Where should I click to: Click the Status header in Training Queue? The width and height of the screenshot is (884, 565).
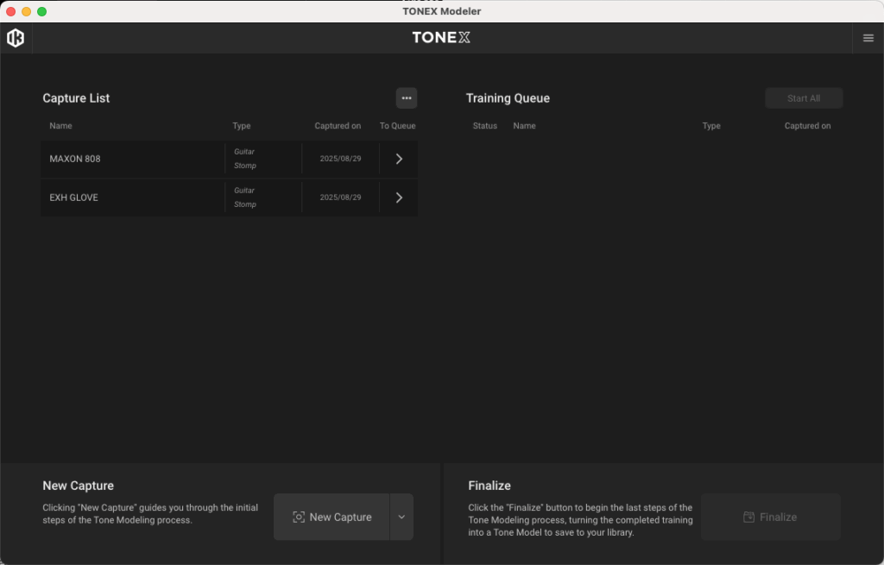coord(485,126)
